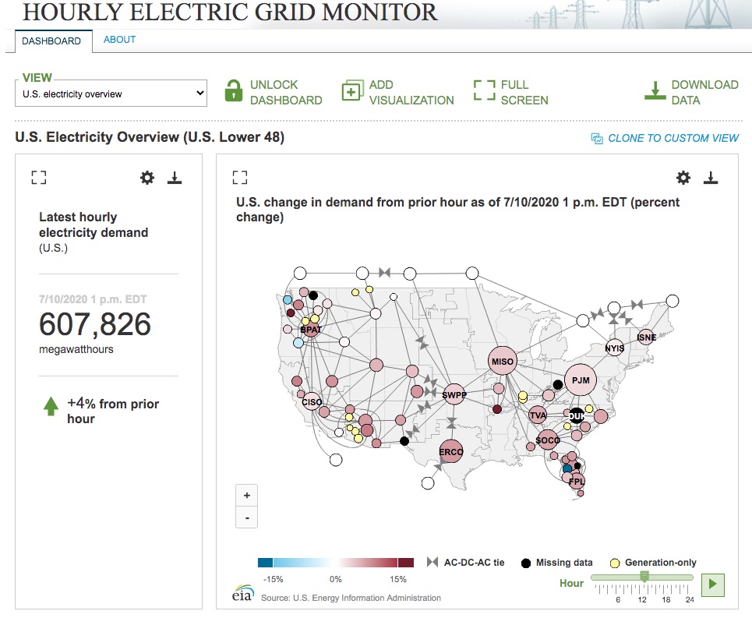The width and height of the screenshot is (752, 618).
Task: Click the Full Screen brackets icon
Action: 484,90
